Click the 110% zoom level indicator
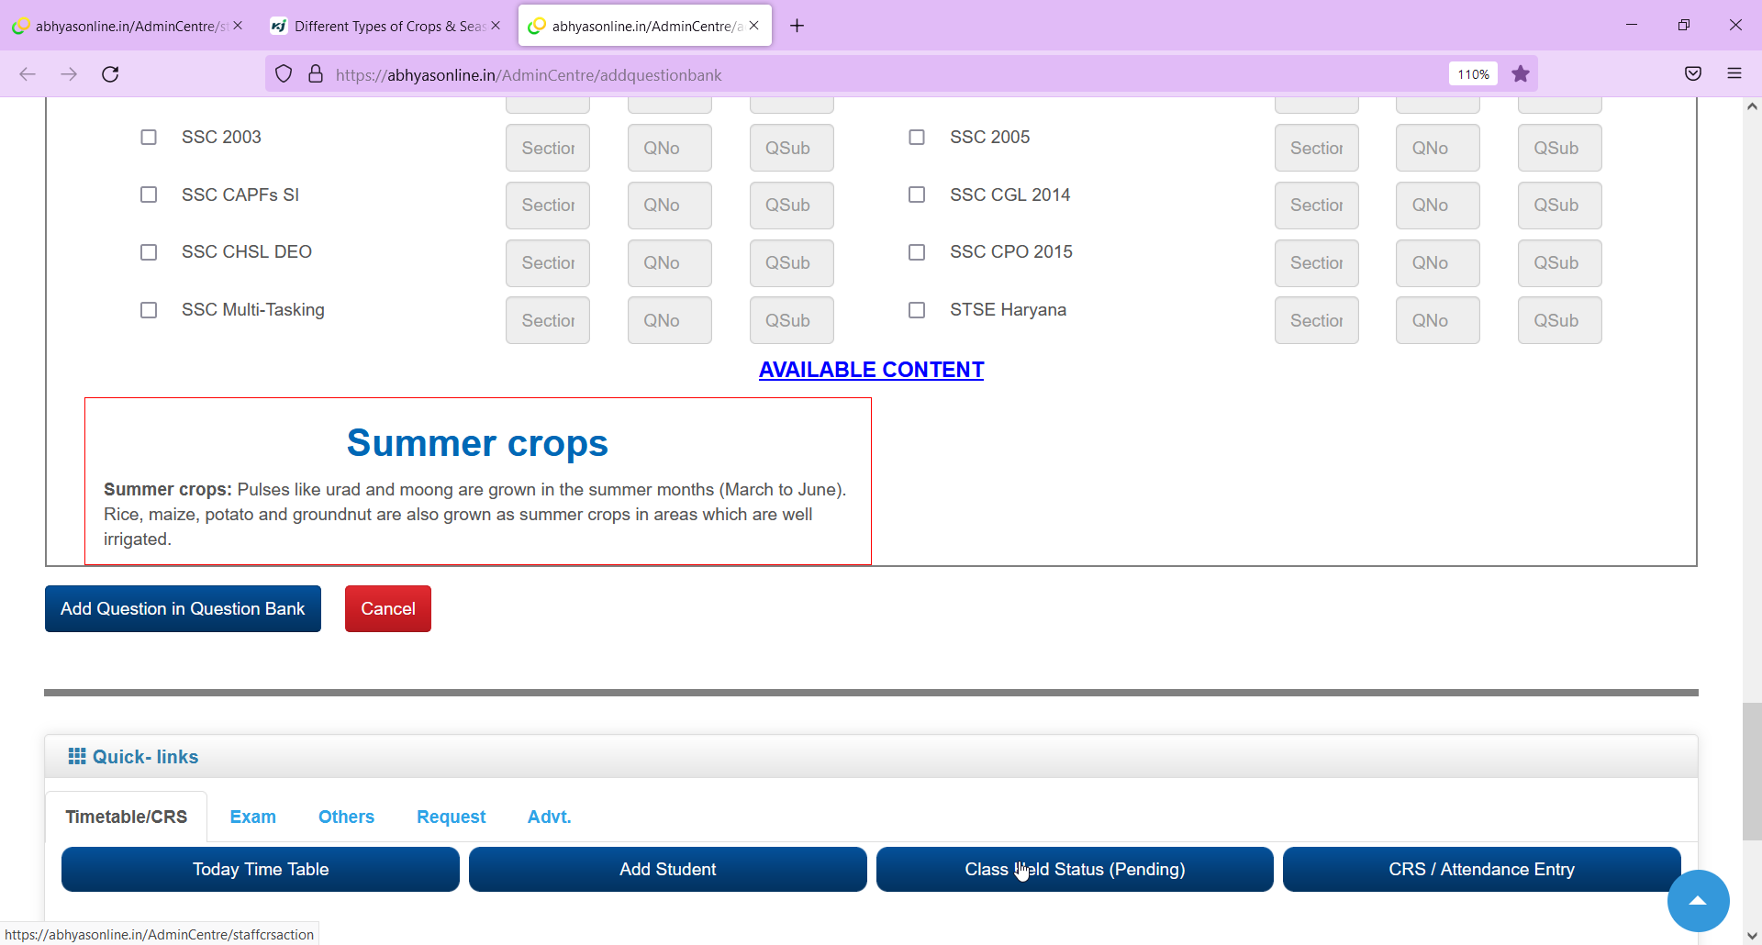 click(1472, 74)
